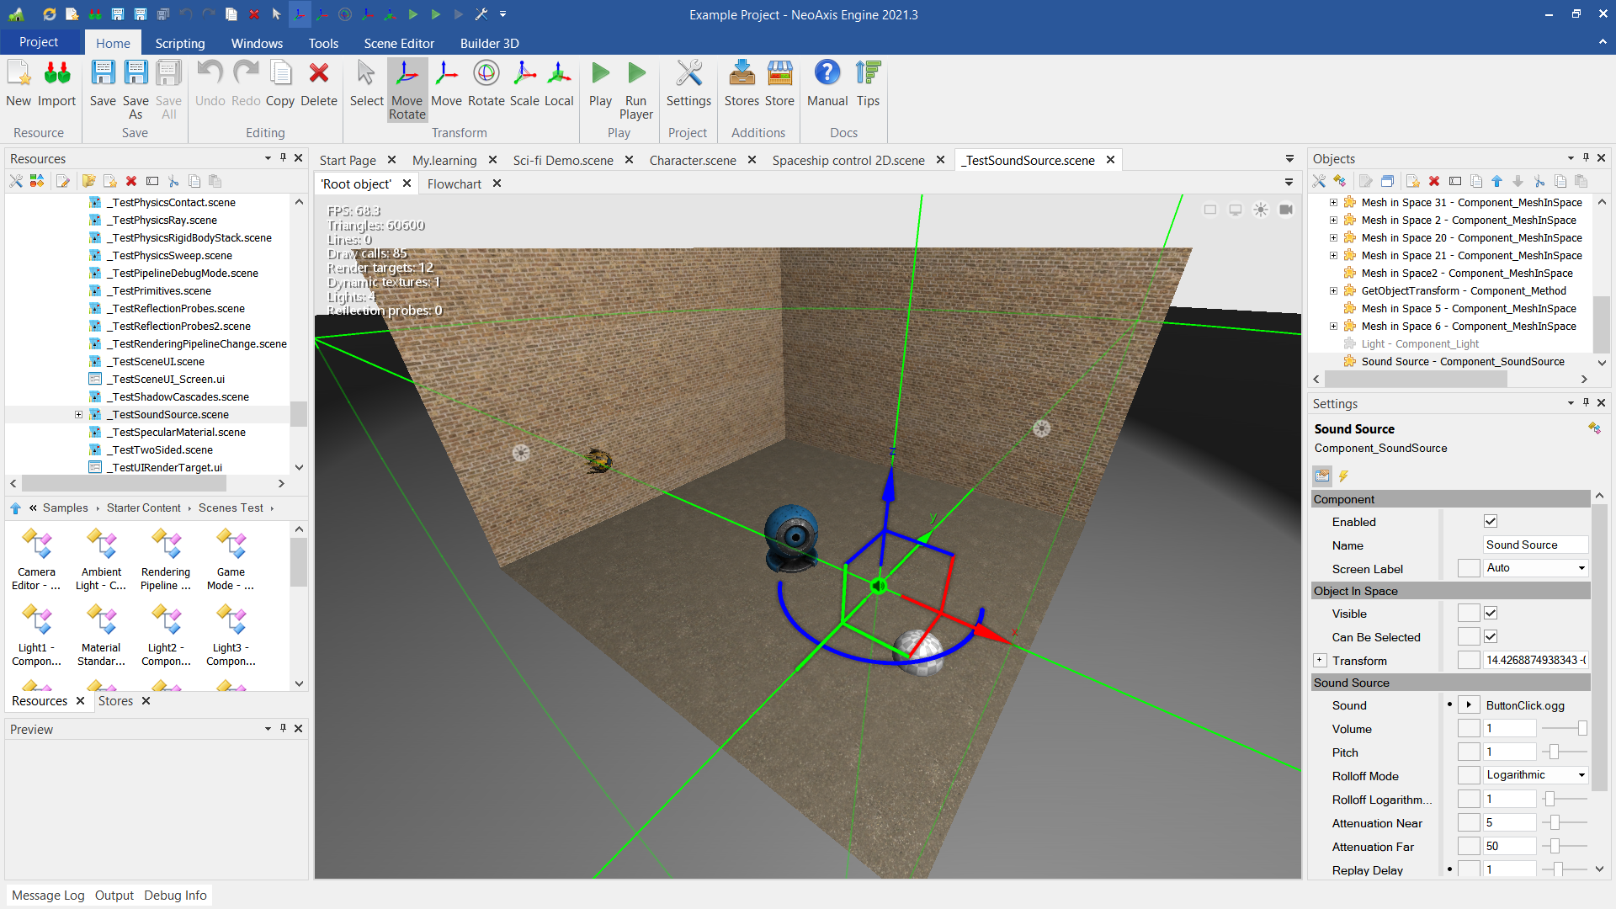This screenshot has height=909, width=1616.
Task: Toggle Can Be Selected checkbox
Action: click(1491, 637)
